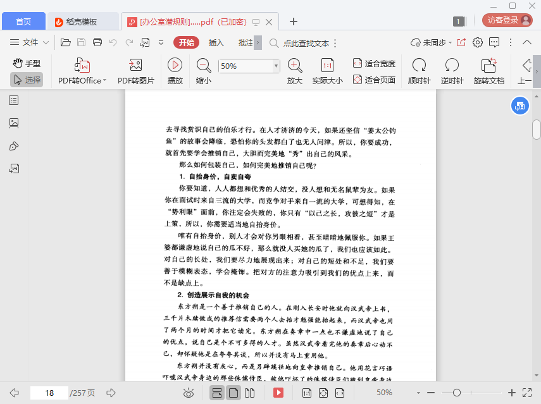Click status bar fit width icon
Image resolution: width=541 pixels, height=404 pixels.
pos(340,393)
